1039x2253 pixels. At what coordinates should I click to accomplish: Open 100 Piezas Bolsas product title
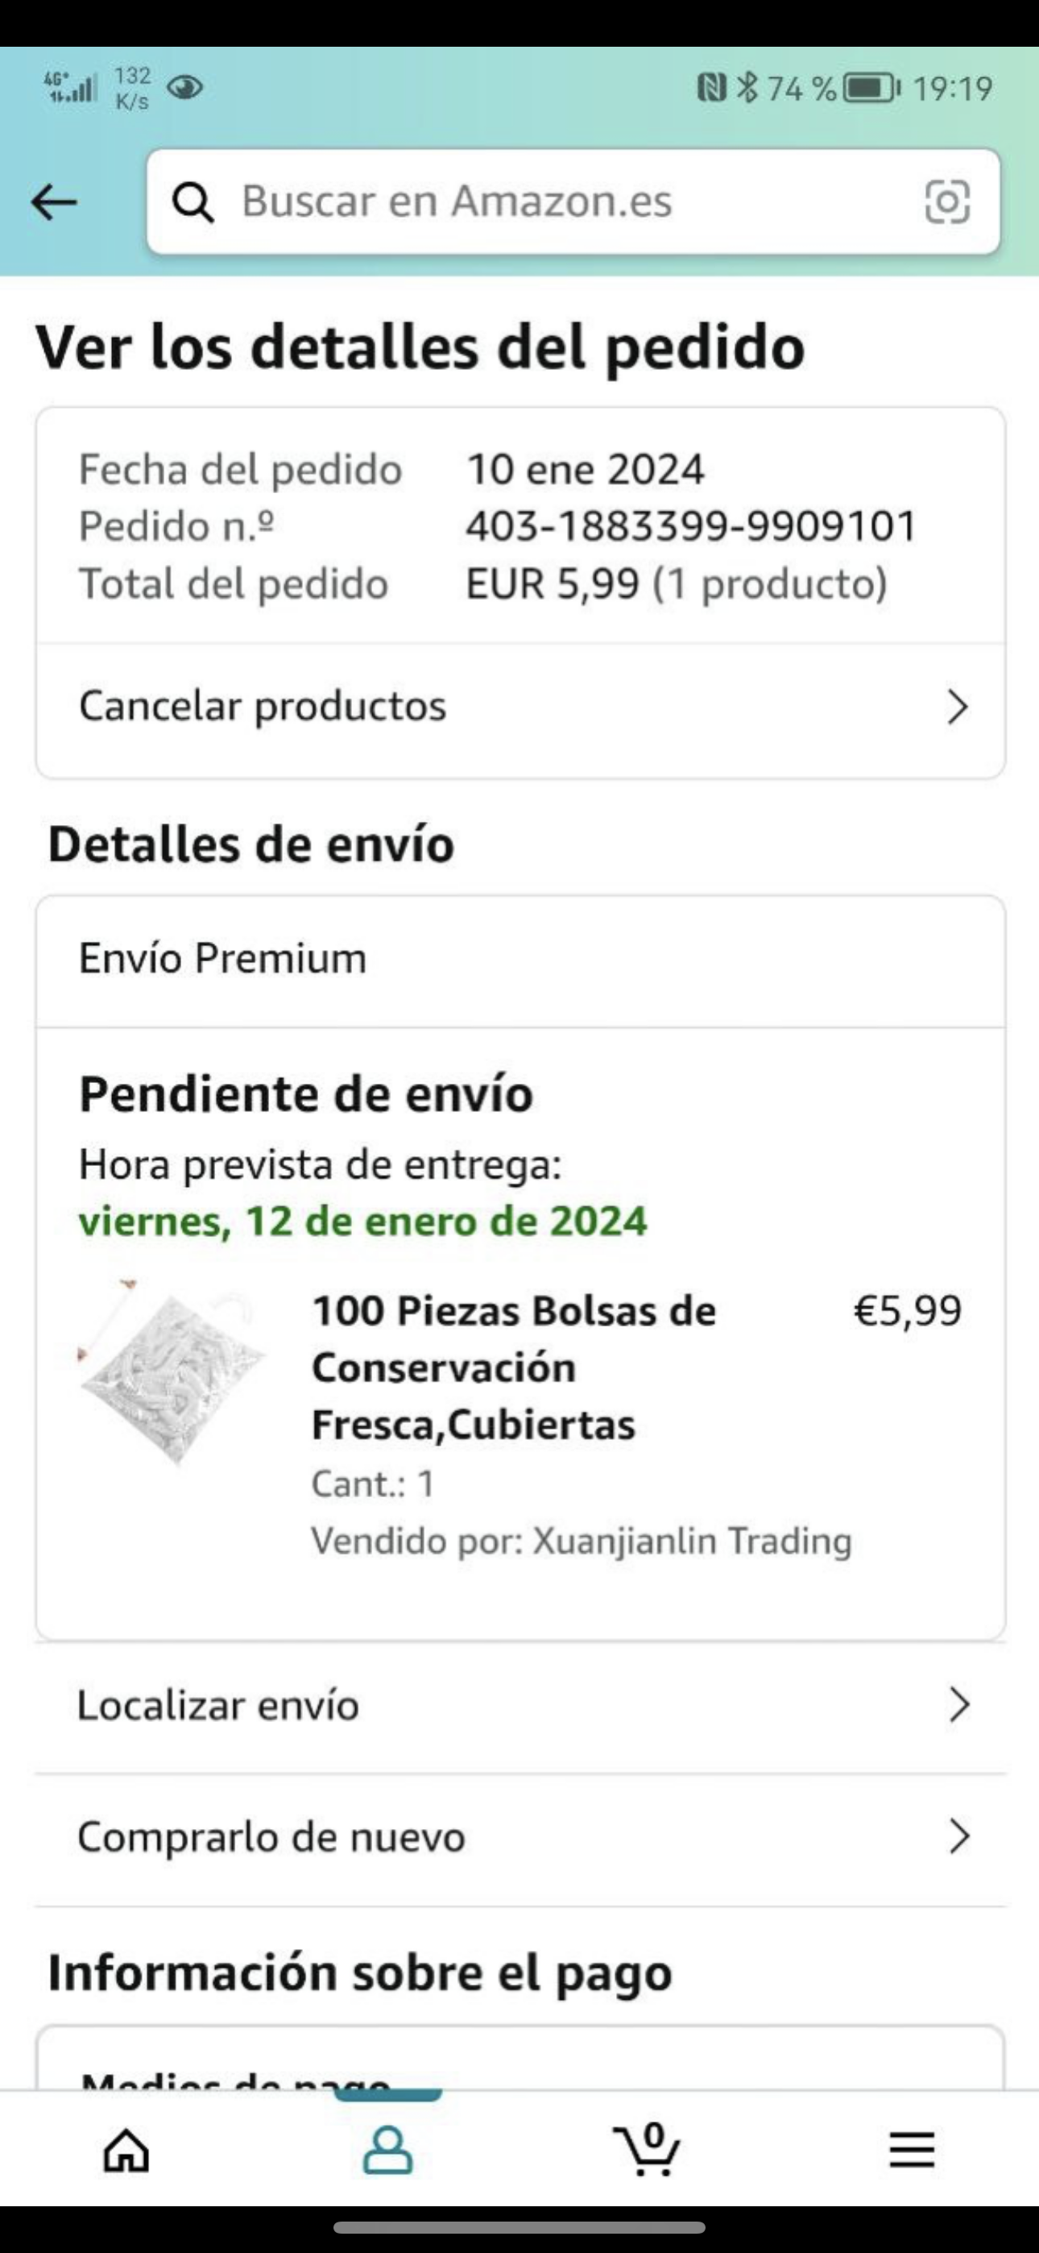coord(514,1367)
